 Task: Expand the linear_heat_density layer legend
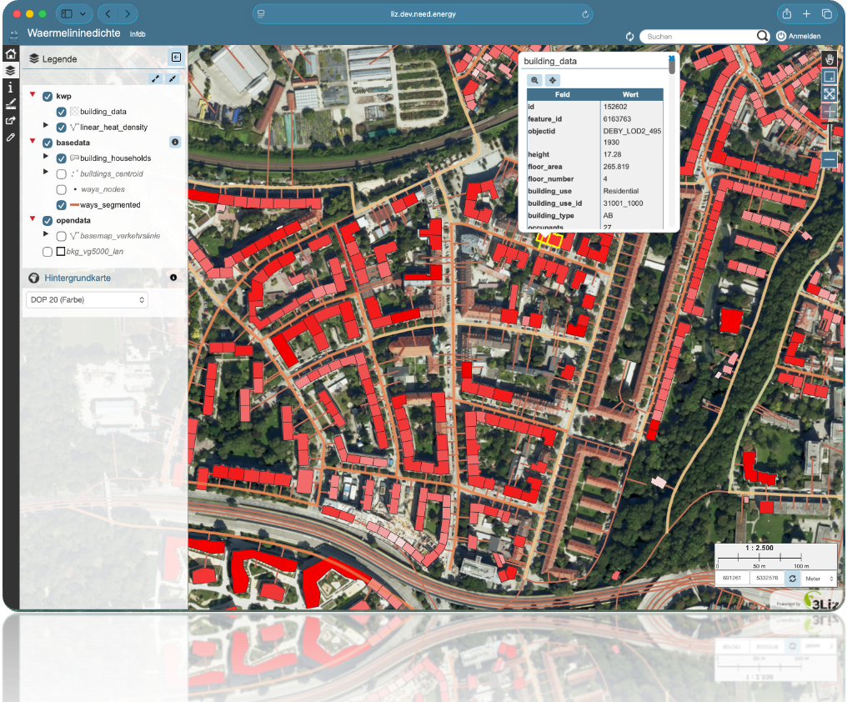(46, 125)
